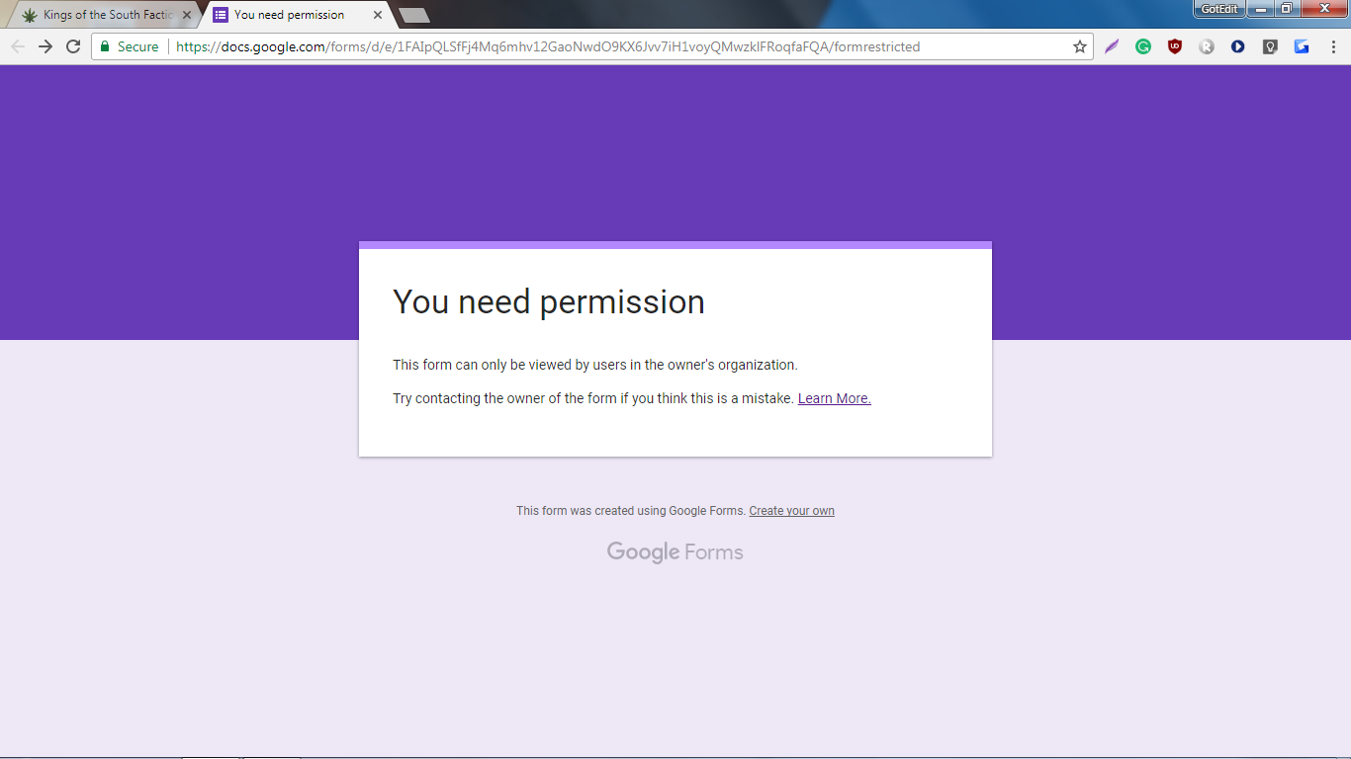Click the gray R extension icon
Image resolution: width=1351 pixels, height=759 pixels.
[x=1207, y=46]
